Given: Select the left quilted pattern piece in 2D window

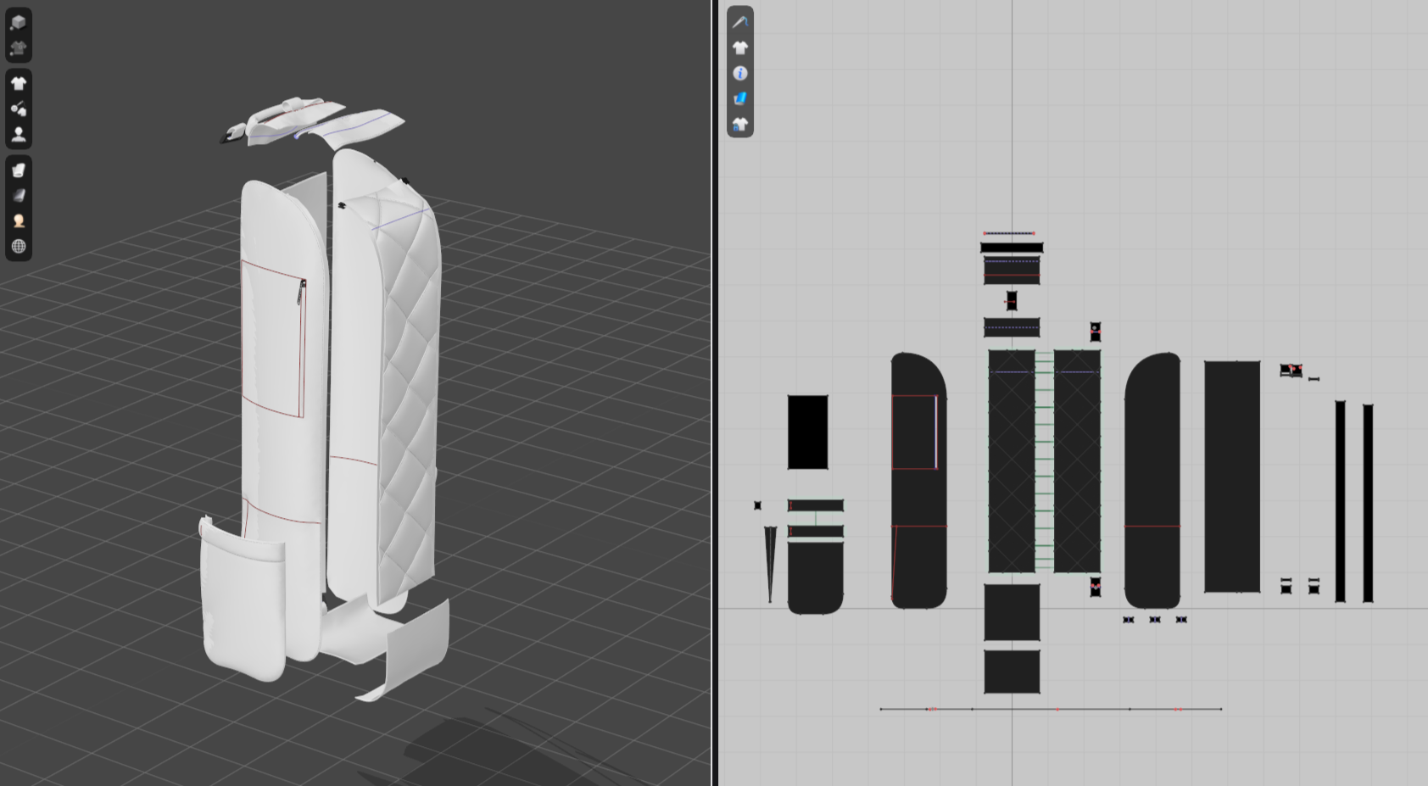Looking at the screenshot, I should point(1012,461).
